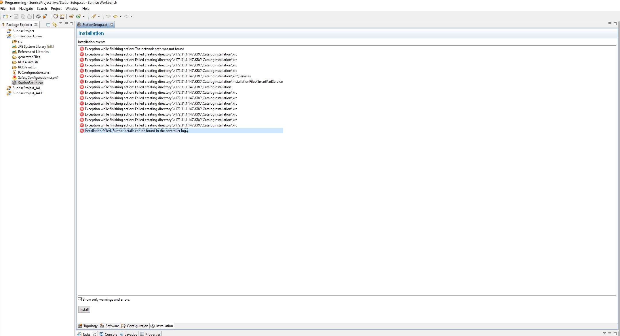Uncheck Show only warnings and errors

click(80, 299)
